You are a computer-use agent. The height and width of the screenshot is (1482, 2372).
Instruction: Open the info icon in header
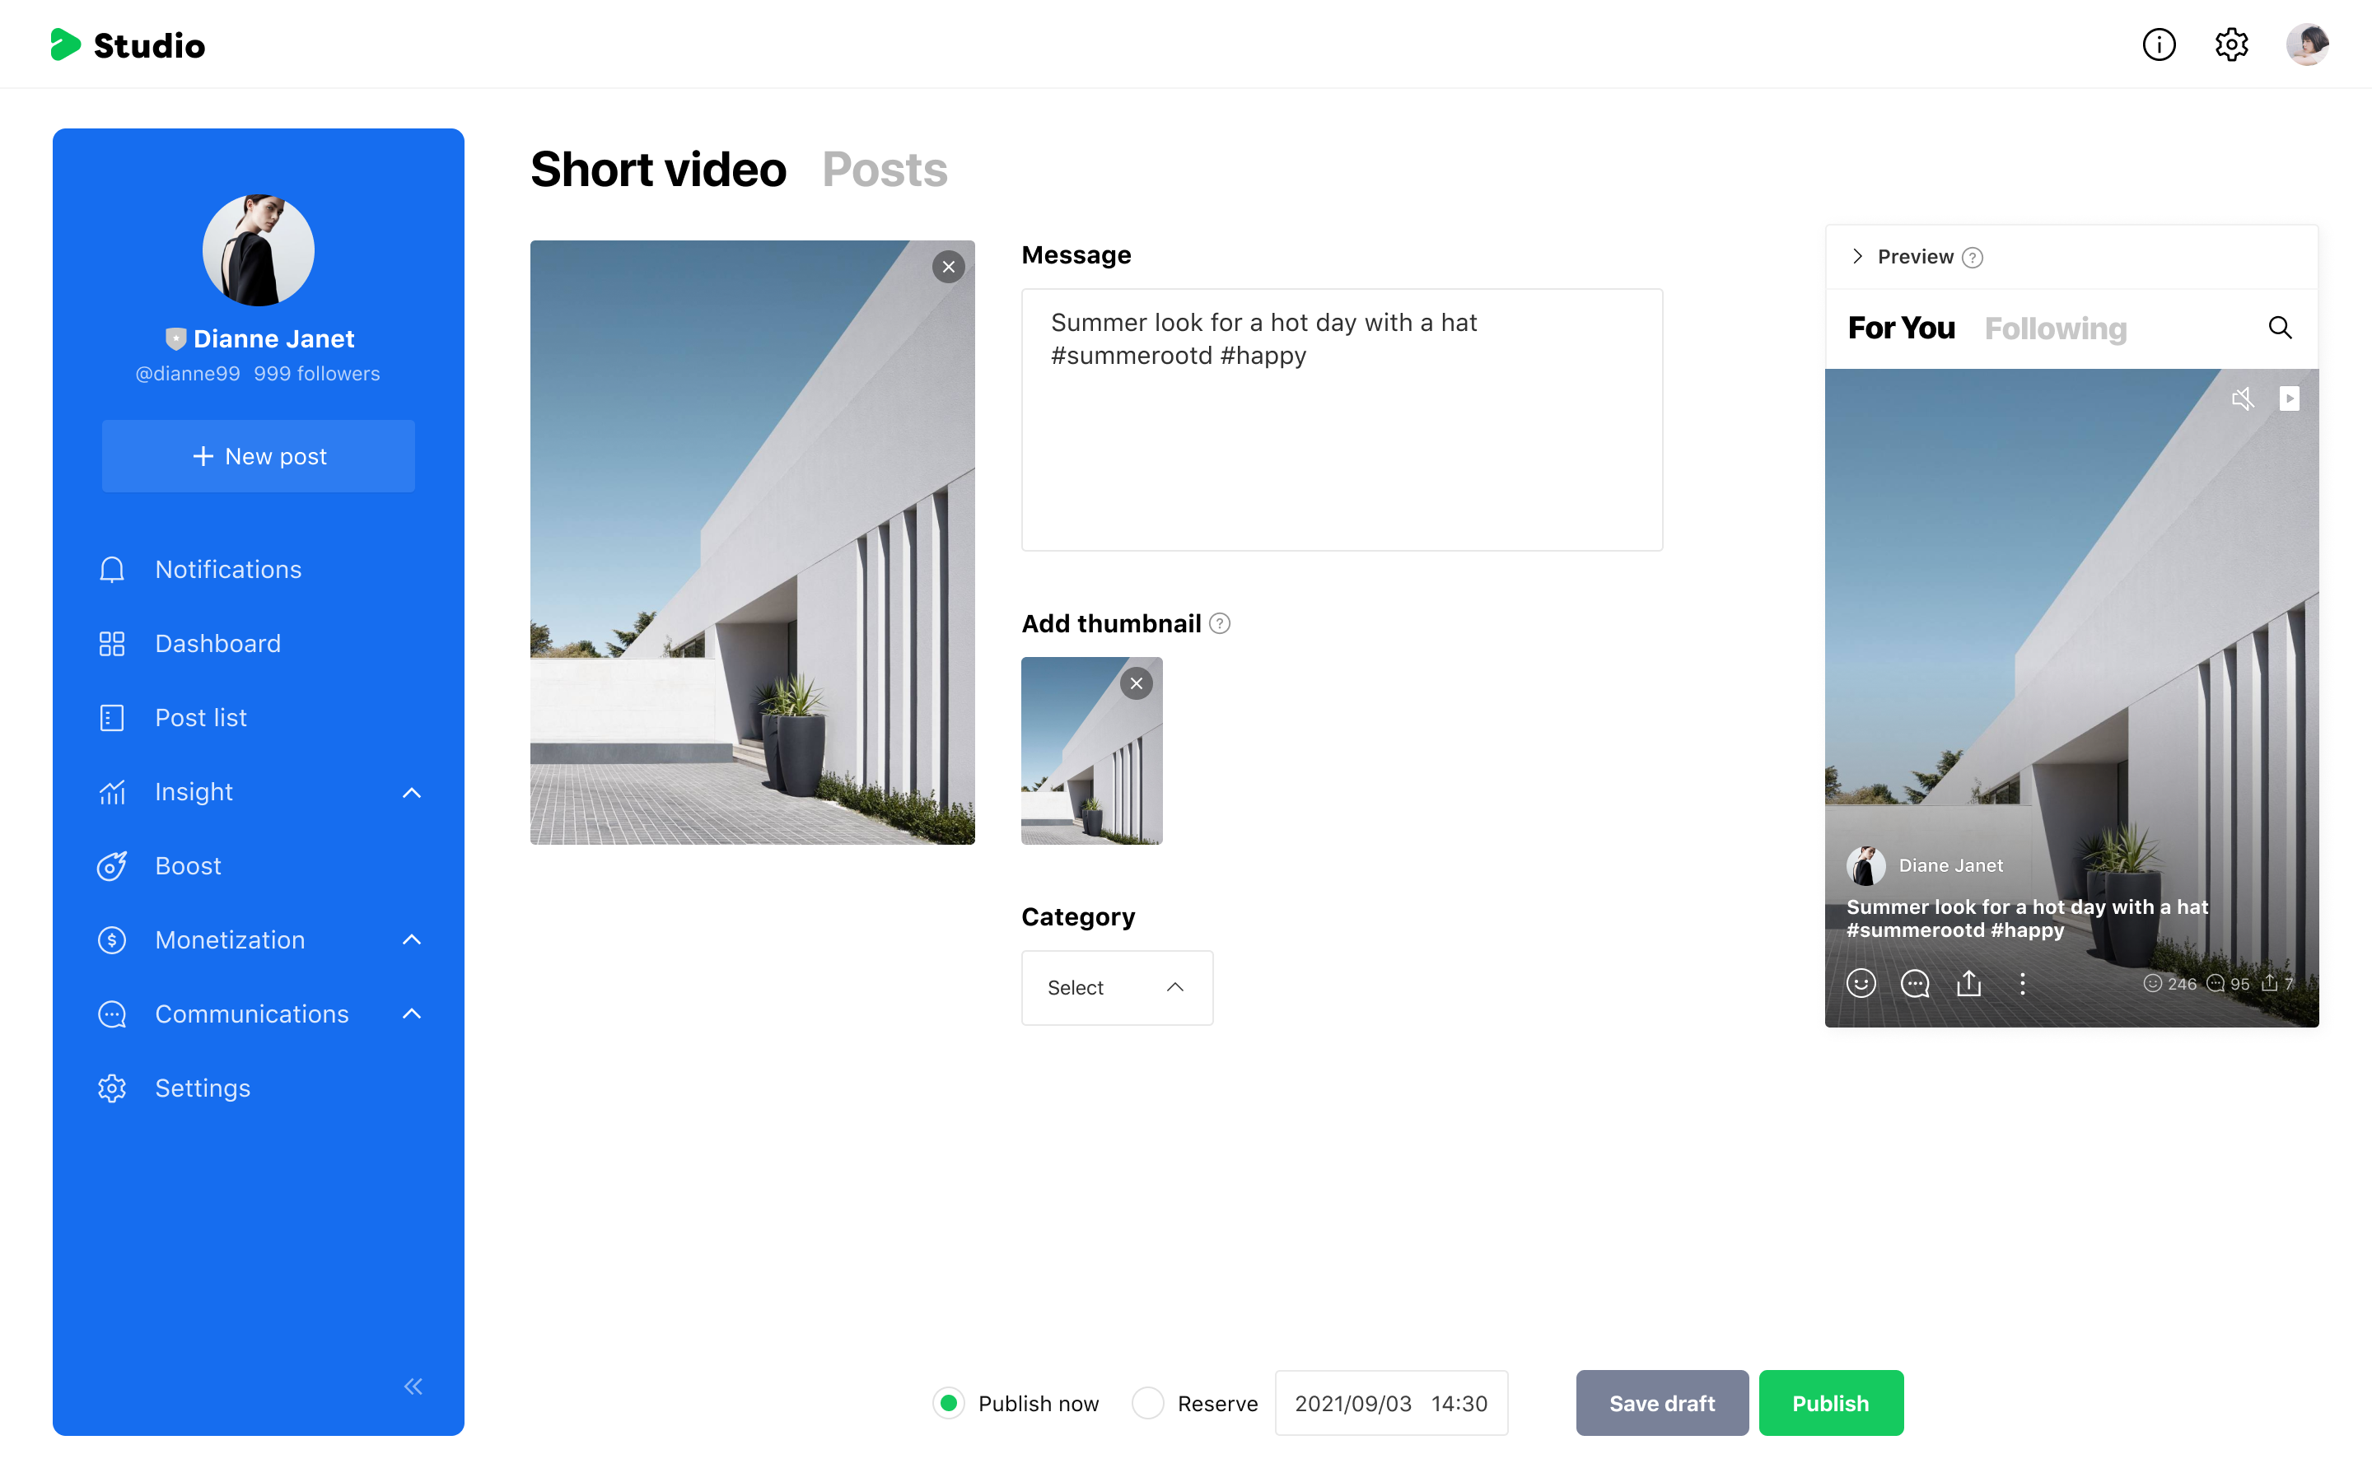(x=2159, y=44)
